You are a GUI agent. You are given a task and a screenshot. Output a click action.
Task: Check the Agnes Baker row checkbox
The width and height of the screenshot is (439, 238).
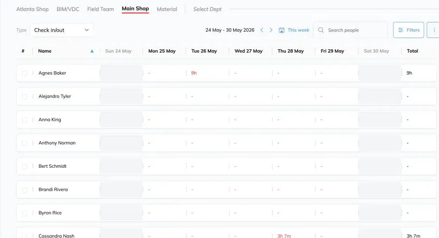click(25, 73)
